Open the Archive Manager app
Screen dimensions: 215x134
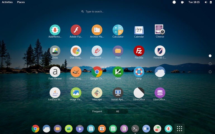pyautogui.click(x=97, y=30)
